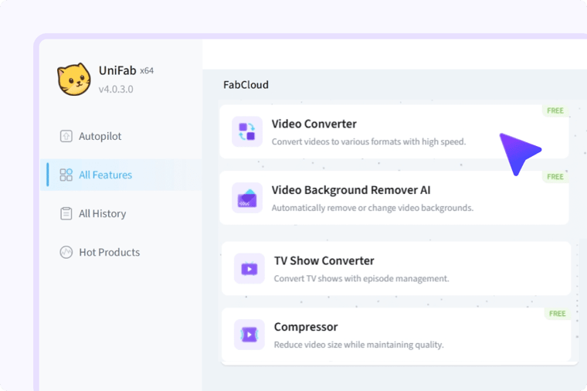Click the UniFab cat logo
This screenshot has width=587, height=391.
coord(73,79)
